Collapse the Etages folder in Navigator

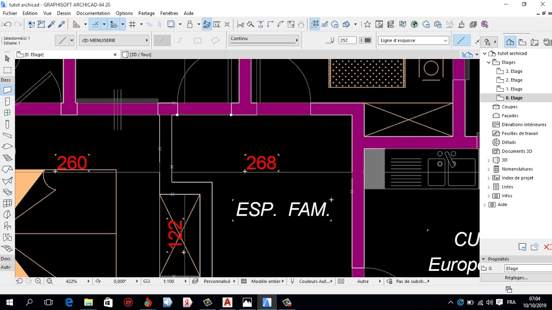489,62
